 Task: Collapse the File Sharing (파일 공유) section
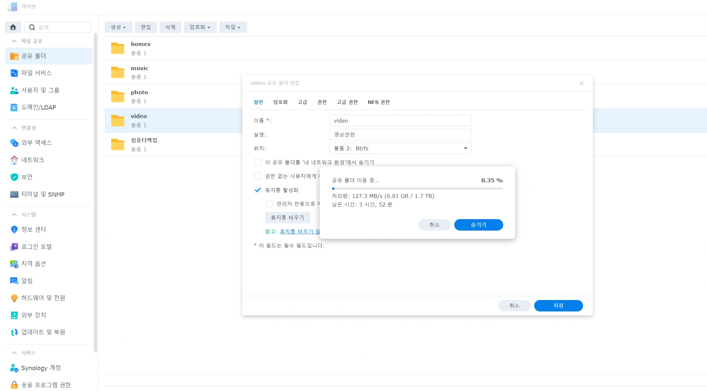pyautogui.click(x=14, y=41)
